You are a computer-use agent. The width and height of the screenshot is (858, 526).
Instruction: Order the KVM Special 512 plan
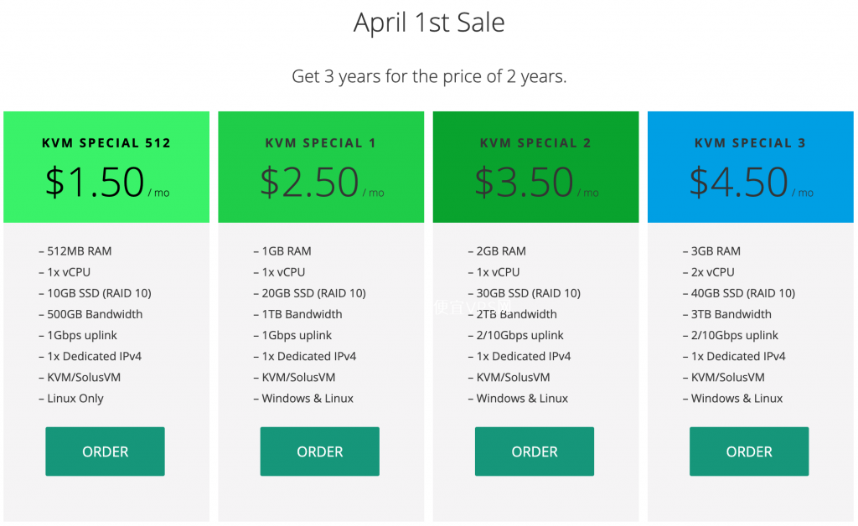[105, 451]
